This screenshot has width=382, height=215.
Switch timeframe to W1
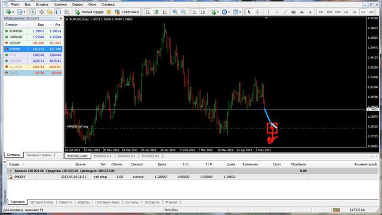point(371,12)
